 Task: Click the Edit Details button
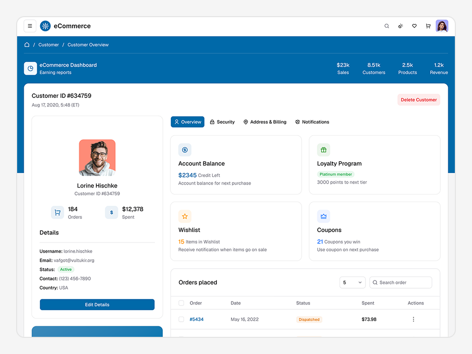tap(97, 305)
